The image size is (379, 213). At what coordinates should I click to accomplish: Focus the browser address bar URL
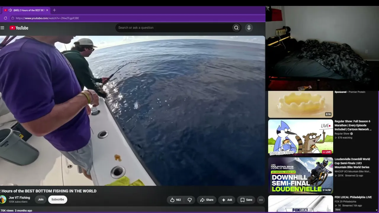pyautogui.click(x=47, y=18)
